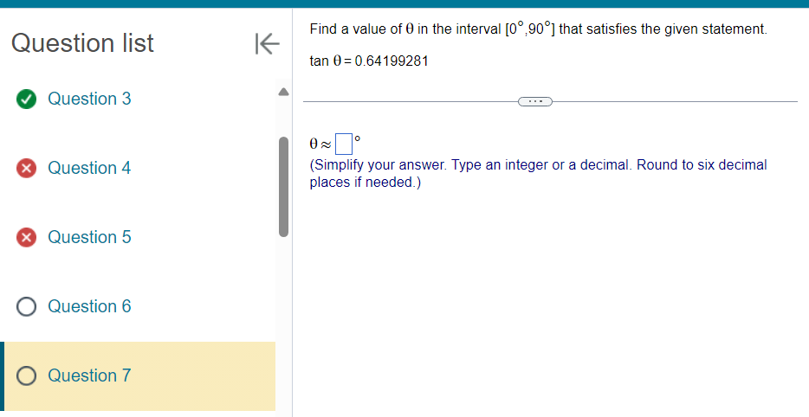
Task: Click the question list scrollbar thumb
Action: 283,187
